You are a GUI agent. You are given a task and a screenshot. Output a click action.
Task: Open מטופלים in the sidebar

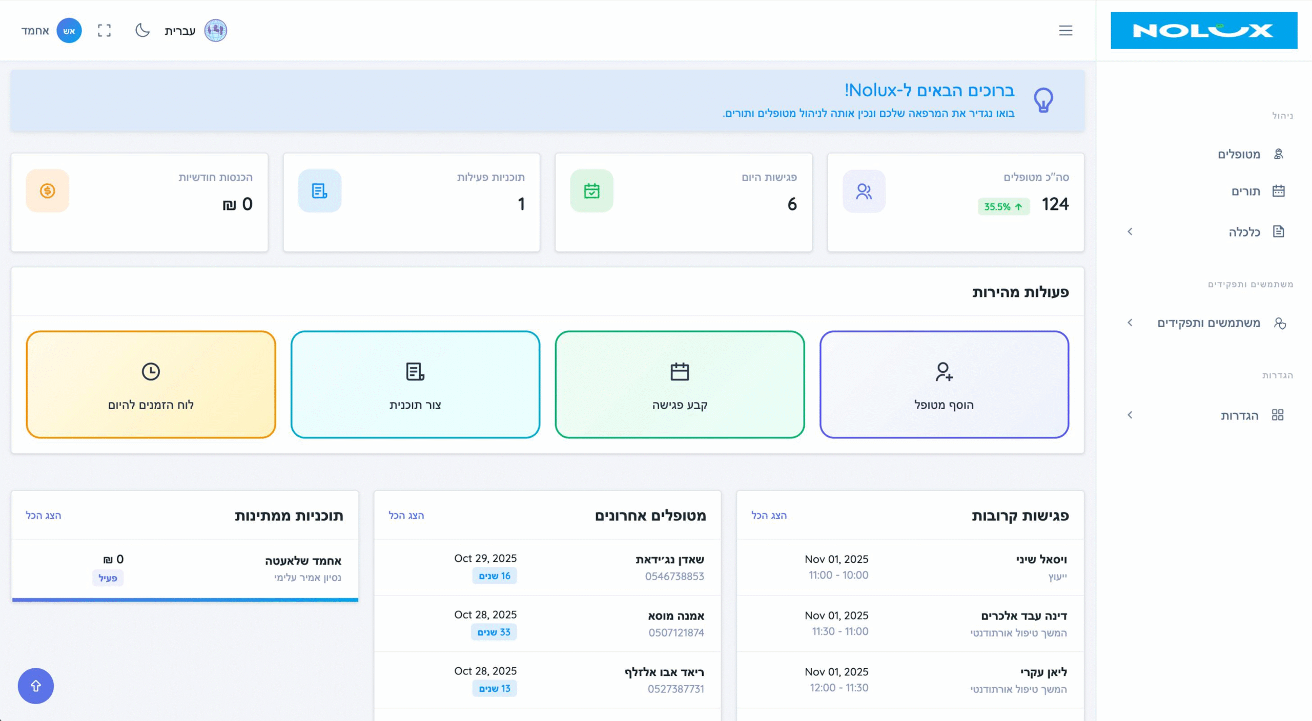(x=1238, y=154)
